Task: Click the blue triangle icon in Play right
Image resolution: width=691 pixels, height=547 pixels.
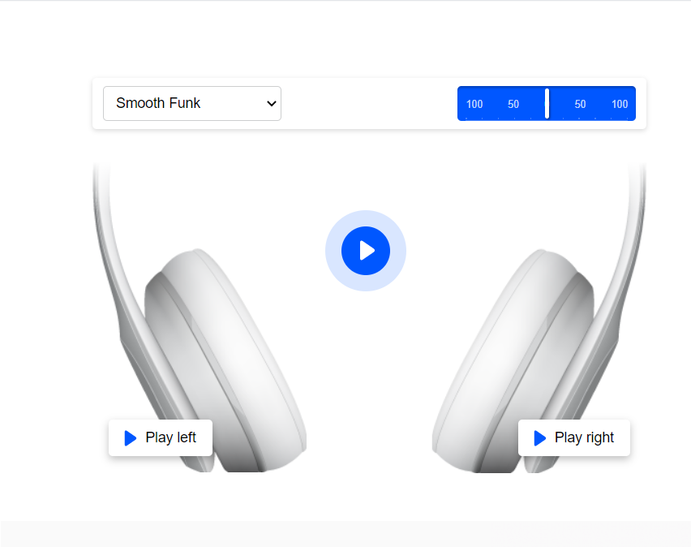Action: (540, 438)
